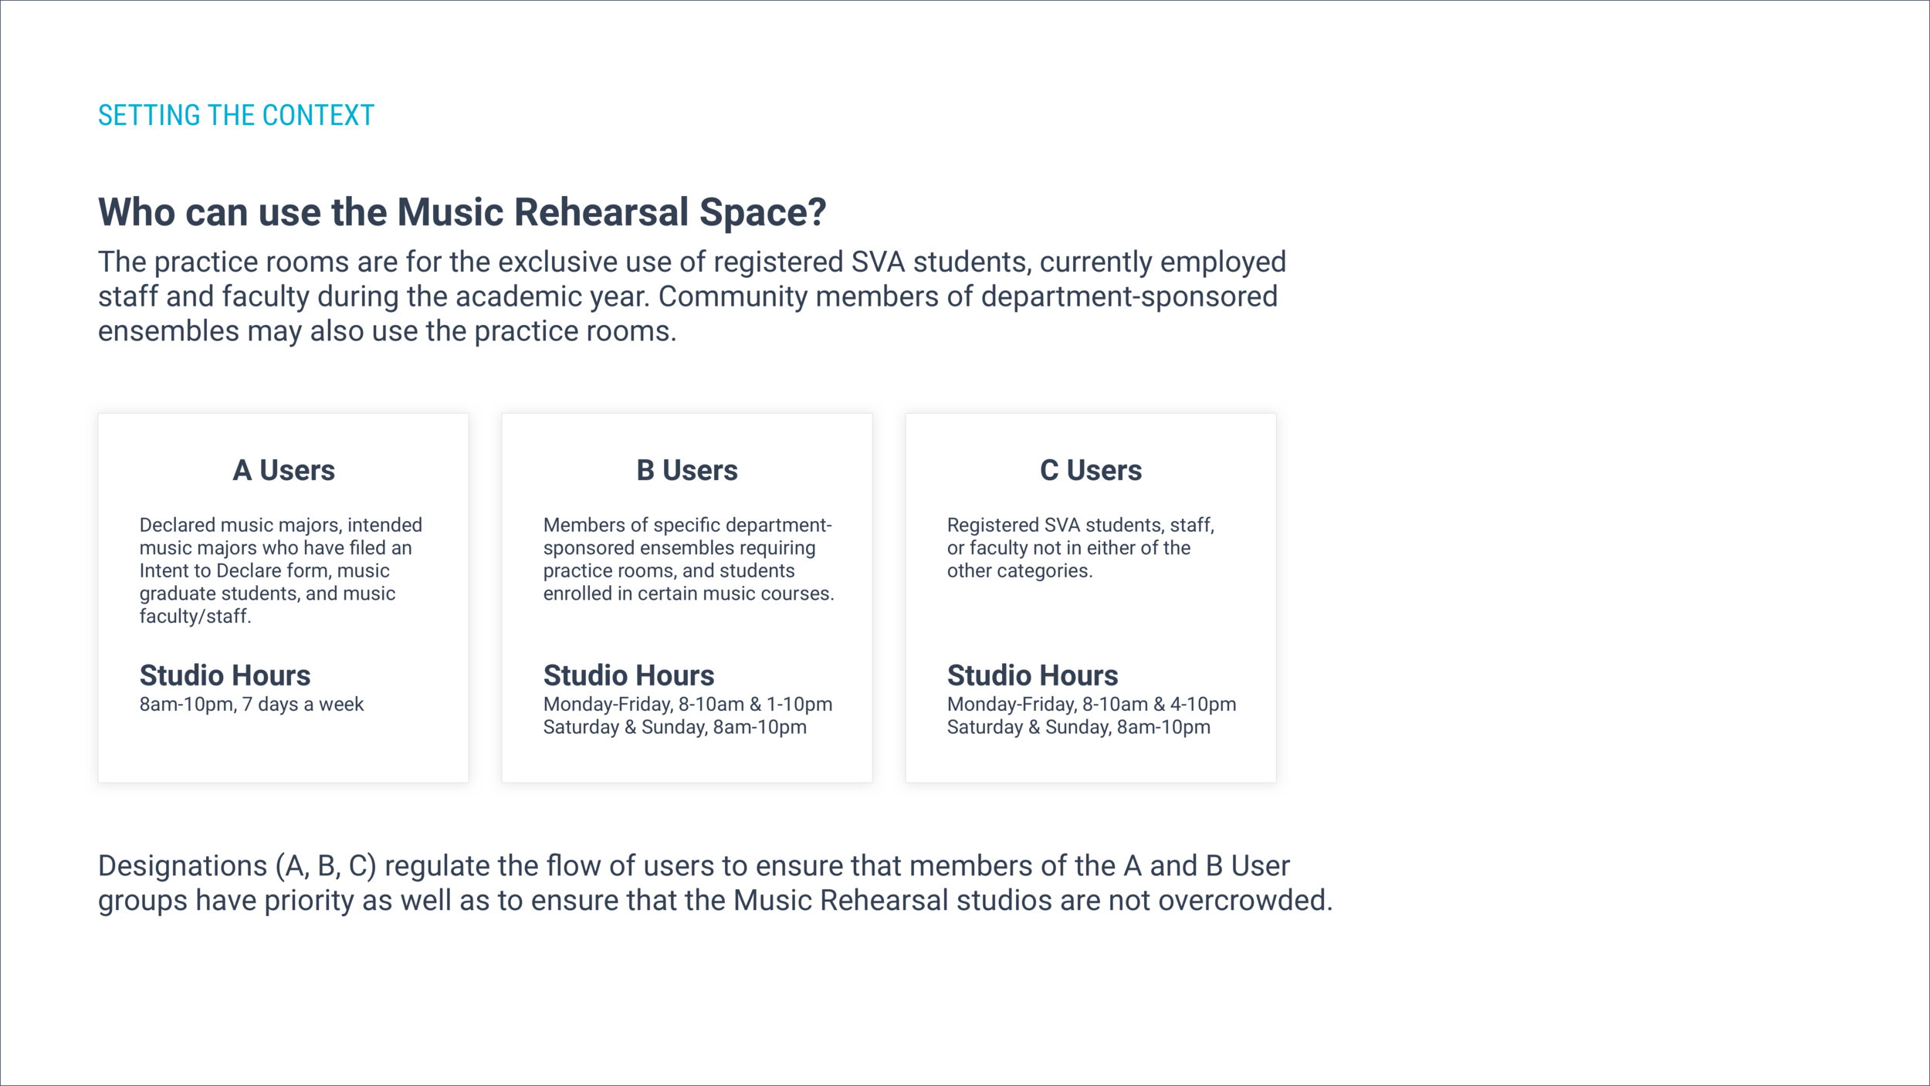Viewport: 1930px width, 1086px height.
Task: Click 'Studio Hours' in the B Users card
Action: tap(628, 675)
